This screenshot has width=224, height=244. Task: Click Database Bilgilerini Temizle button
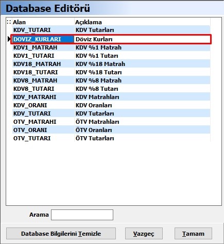tap(61, 234)
